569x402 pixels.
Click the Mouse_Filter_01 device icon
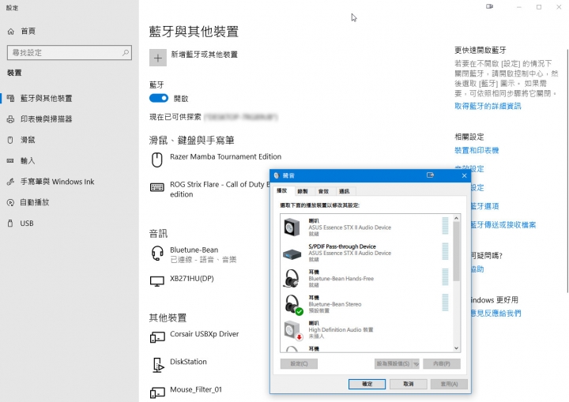tap(157, 393)
